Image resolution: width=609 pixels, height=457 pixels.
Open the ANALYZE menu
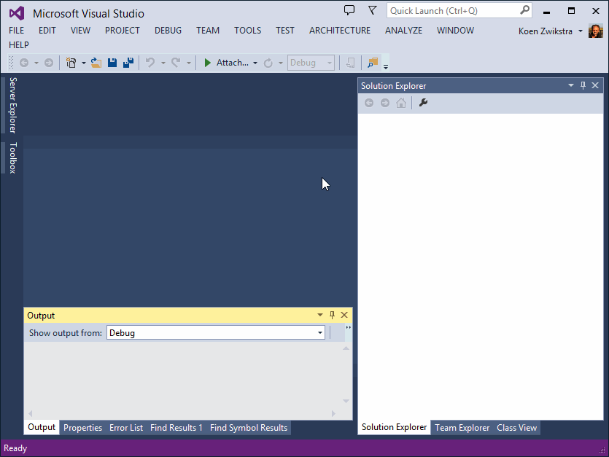[x=403, y=31]
